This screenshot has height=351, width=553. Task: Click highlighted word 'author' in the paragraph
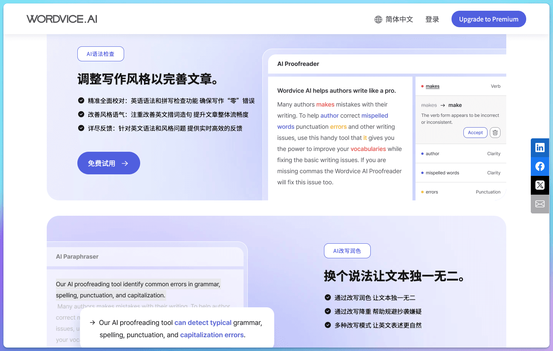(330, 116)
